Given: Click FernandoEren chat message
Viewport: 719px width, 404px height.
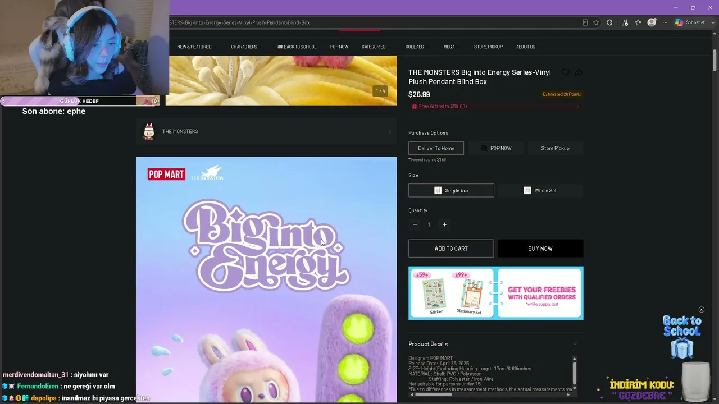Looking at the screenshot, I should pos(58,386).
